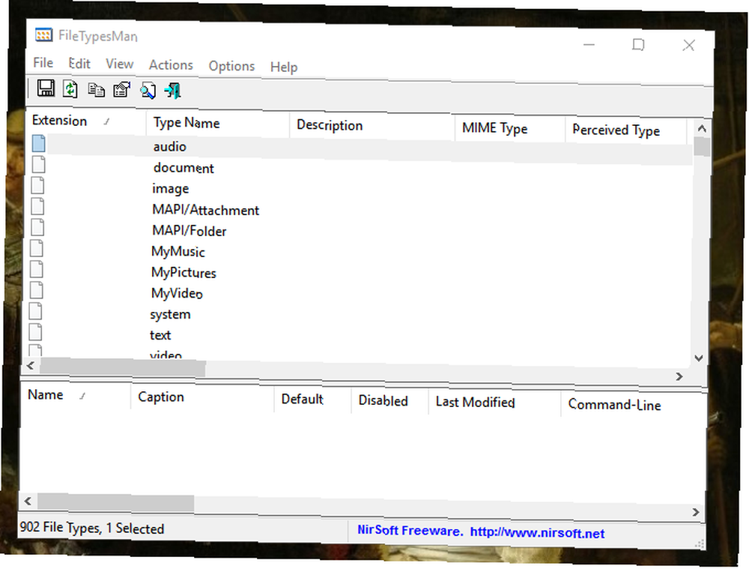The height and width of the screenshot is (569, 749).
Task: Click the NirSoft Freeware status text
Action: [x=410, y=531]
